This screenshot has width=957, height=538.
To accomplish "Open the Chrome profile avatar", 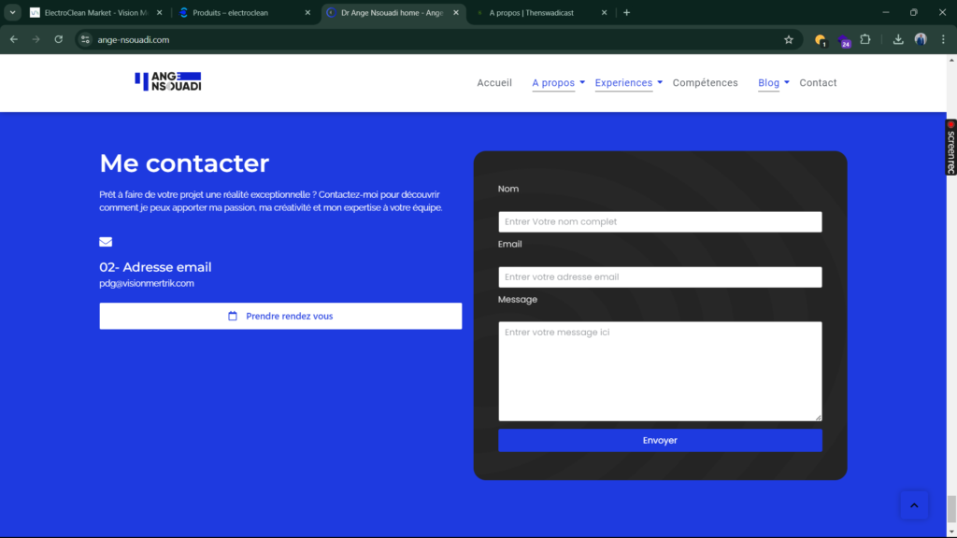I will pyautogui.click(x=921, y=39).
